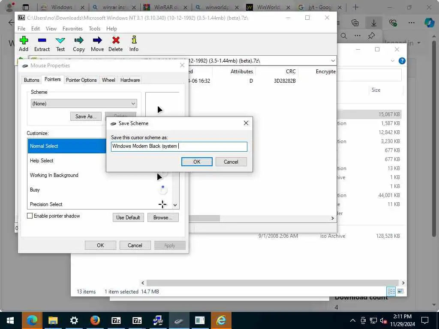The width and height of the screenshot is (439, 329).
Task: Click the customize list scroll down arrow
Action: point(175,205)
